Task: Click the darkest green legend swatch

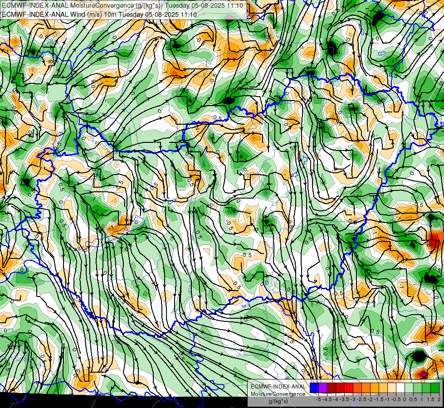Action: tap(435, 388)
